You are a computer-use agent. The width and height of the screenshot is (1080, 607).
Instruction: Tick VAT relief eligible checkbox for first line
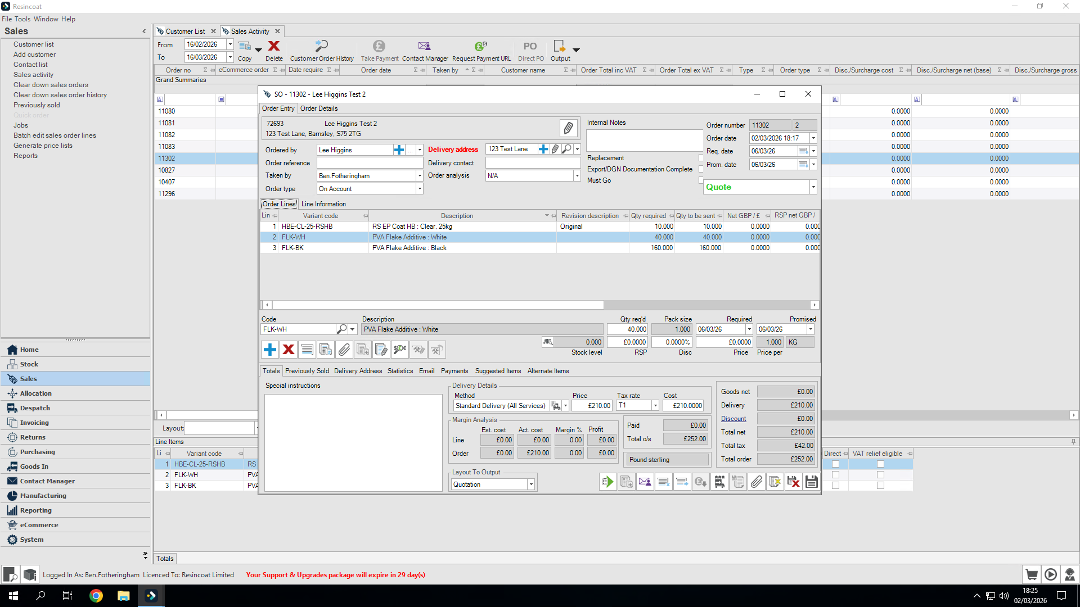(x=880, y=464)
